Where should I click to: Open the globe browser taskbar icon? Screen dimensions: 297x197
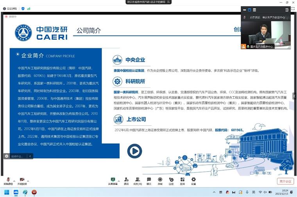click(x=25, y=192)
